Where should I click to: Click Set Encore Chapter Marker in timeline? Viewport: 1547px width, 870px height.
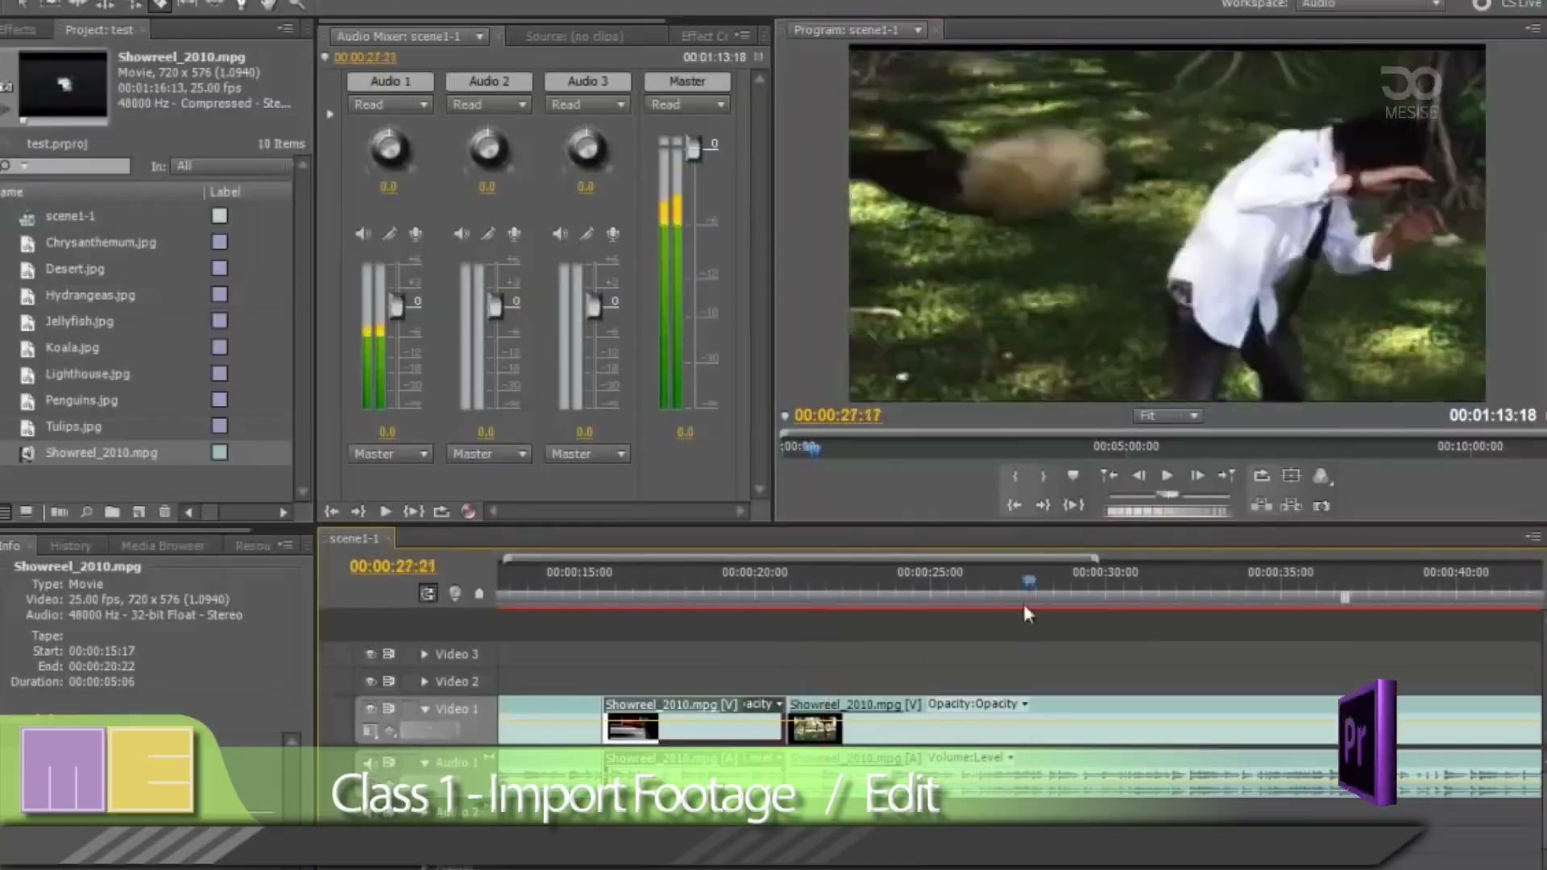[454, 594]
